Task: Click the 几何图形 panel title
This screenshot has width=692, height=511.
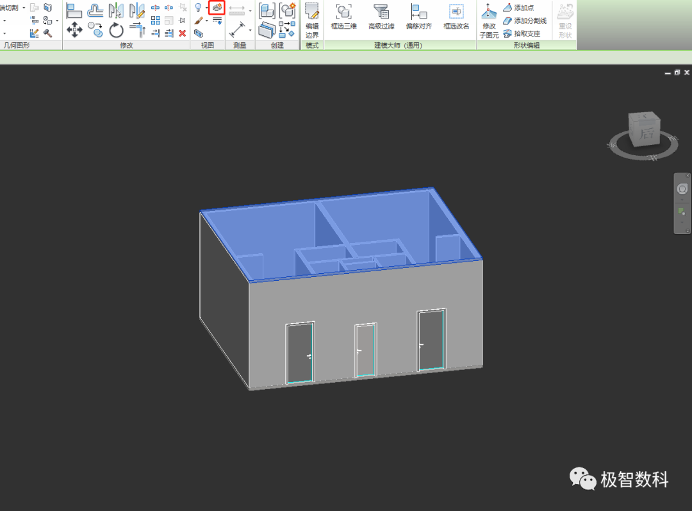Action: pyautogui.click(x=16, y=45)
